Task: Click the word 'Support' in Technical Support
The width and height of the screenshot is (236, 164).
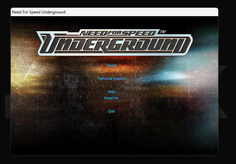Action: click(119, 78)
